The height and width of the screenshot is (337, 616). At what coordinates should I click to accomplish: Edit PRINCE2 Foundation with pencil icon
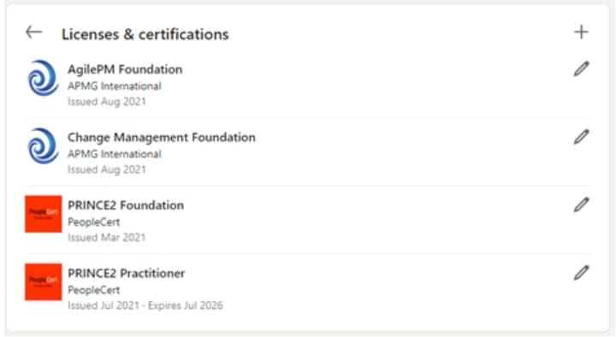[581, 204]
